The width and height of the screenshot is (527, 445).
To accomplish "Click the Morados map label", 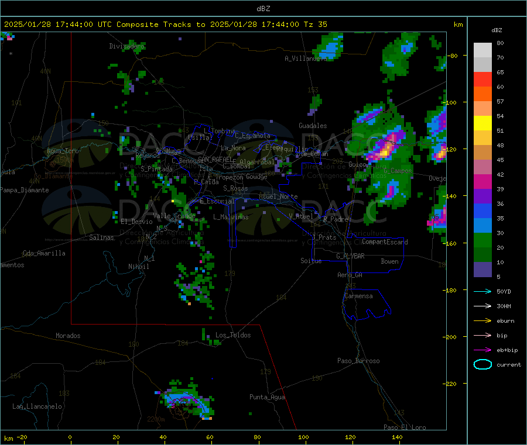I will (x=68, y=336).
